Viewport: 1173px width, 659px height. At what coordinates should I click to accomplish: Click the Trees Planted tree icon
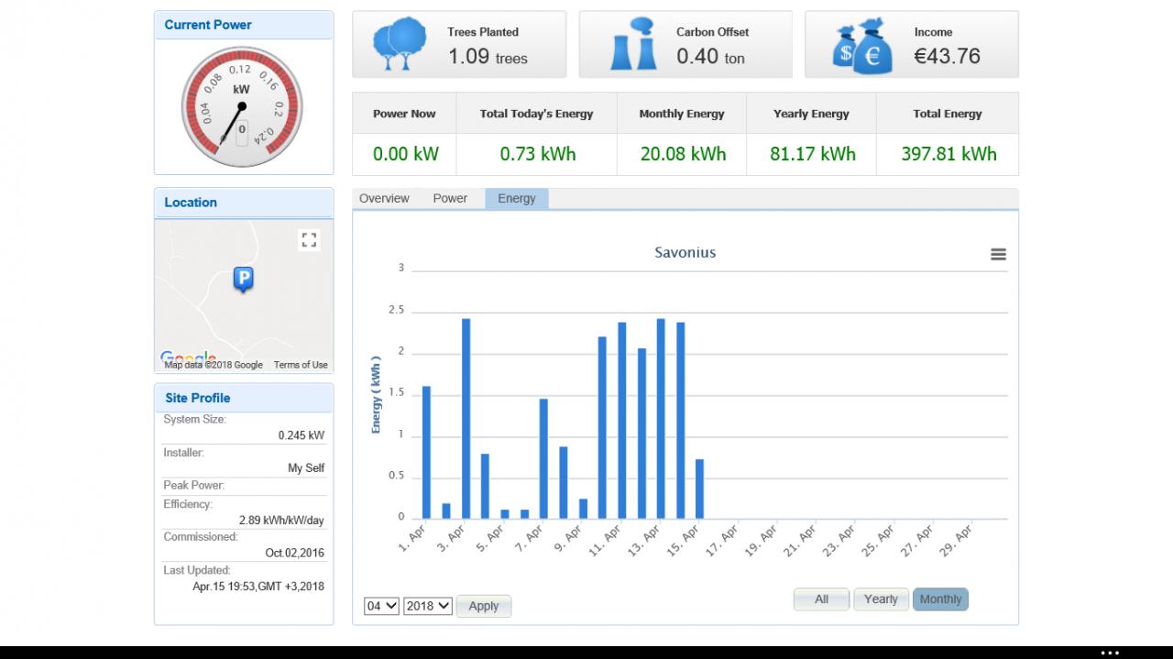coord(400,44)
